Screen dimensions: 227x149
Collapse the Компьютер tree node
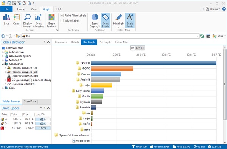[3, 64]
